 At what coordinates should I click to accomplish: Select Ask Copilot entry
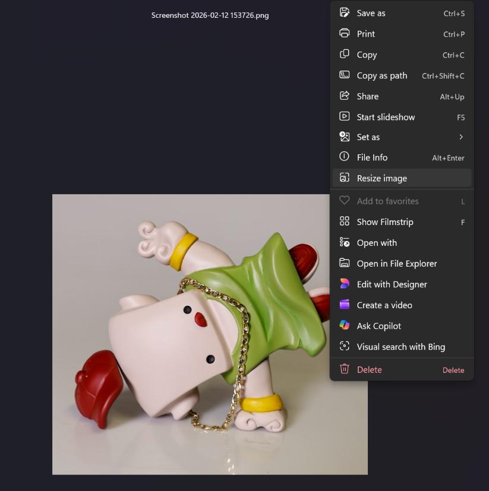tap(402, 326)
